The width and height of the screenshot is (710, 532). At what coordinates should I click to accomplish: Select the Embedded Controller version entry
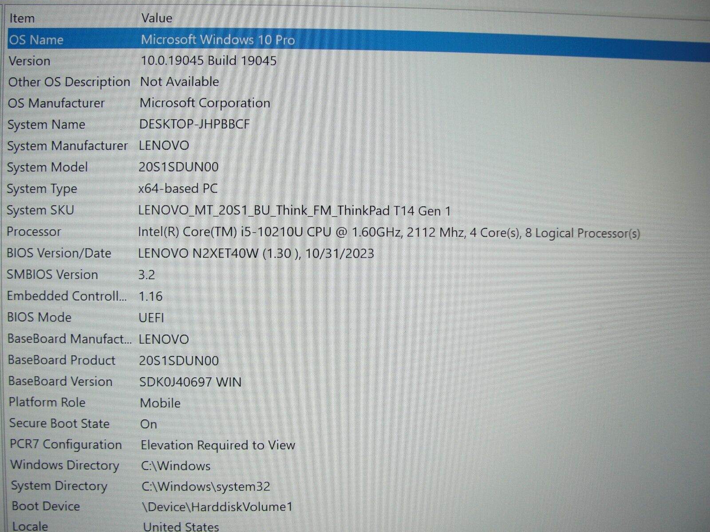(x=133, y=296)
